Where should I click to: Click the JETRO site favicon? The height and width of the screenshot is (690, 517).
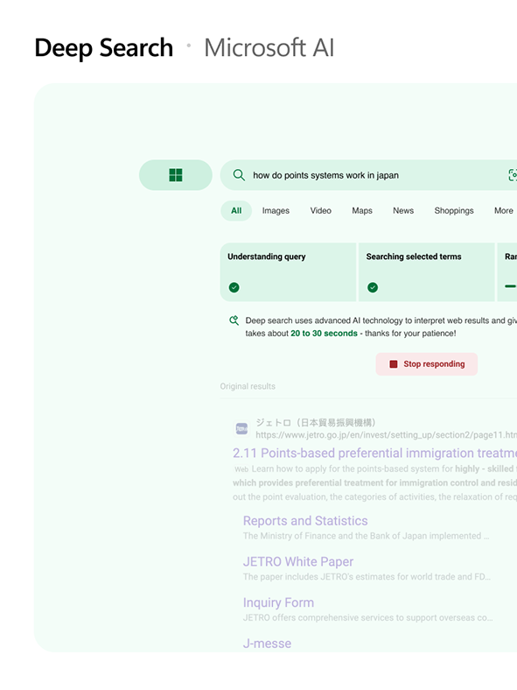click(x=241, y=428)
